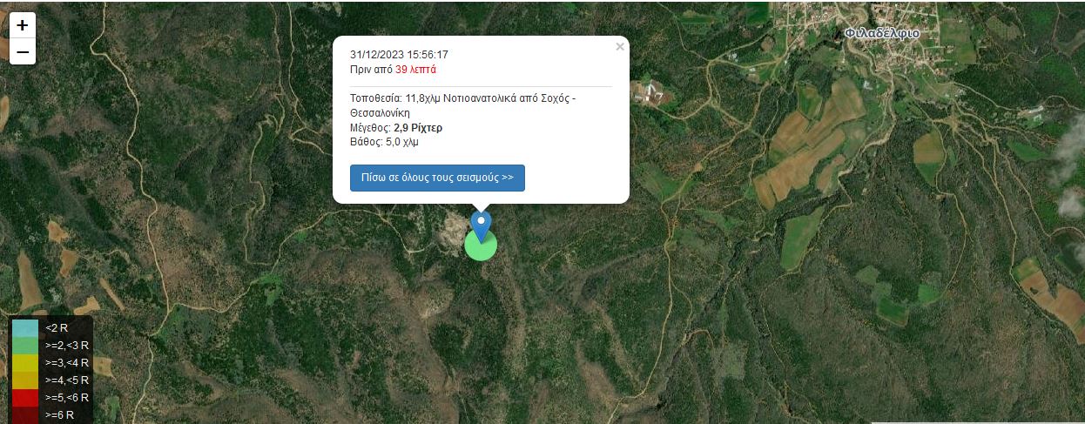Click the red >=5,<6 R legend swatch

pos(25,398)
